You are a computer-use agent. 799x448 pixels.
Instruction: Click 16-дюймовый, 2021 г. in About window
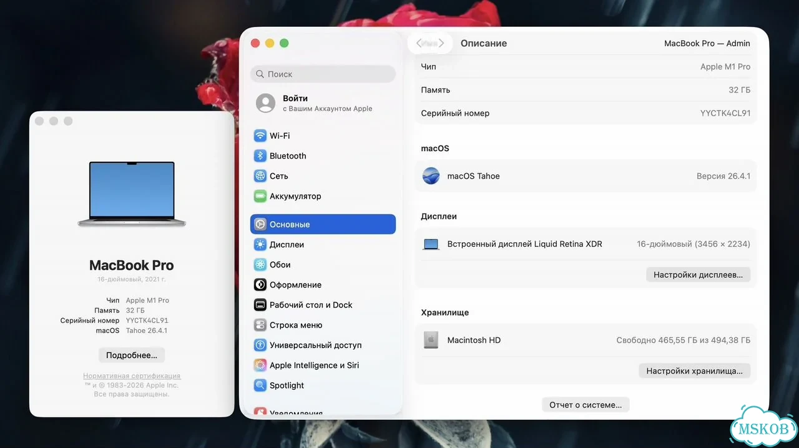(132, 279)
